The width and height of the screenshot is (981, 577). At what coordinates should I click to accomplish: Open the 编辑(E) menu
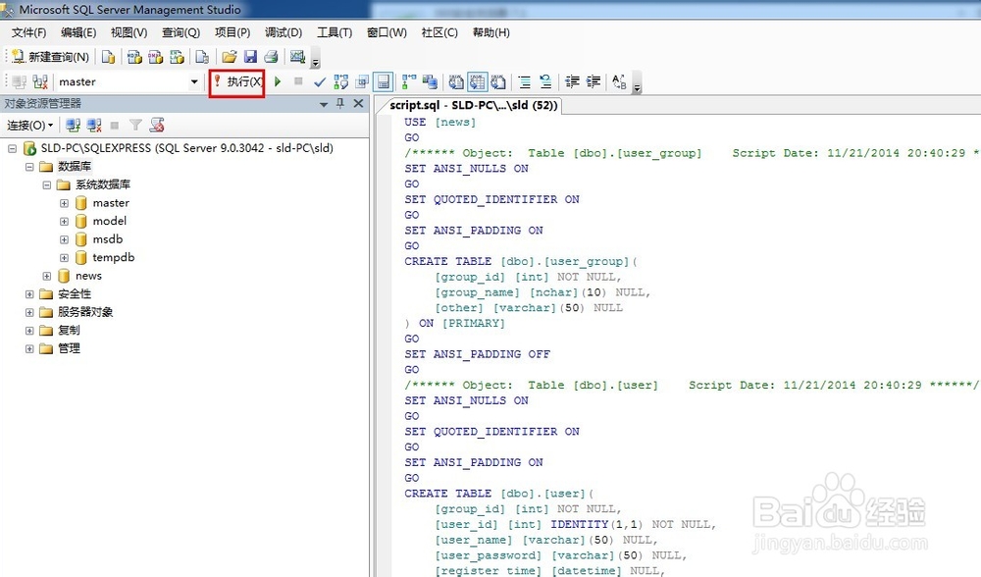click(x=78, y=32)
